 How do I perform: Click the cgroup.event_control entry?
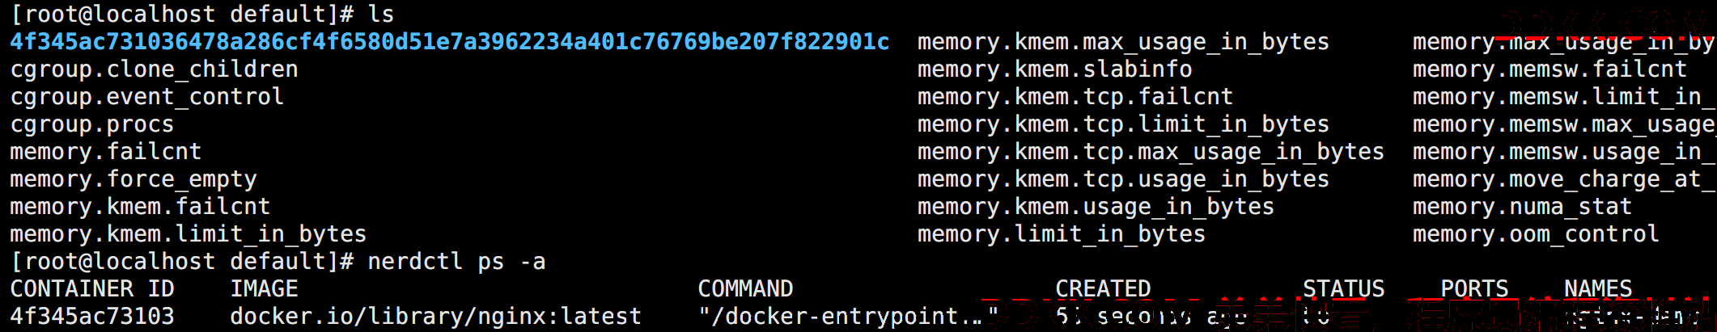(x=146, y=97)
